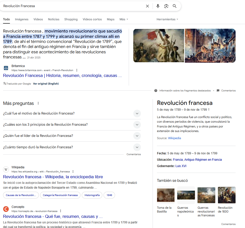Open Toma de la Bastilla thumbnail
The width and height of the screenshot is (245, 228).
[x=166, y=195]
